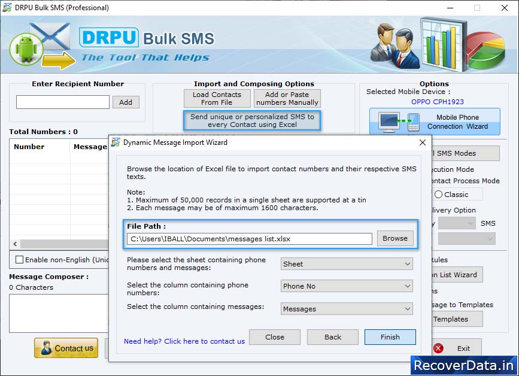
Task: Go Back in the Dynamic Message Import Wizard
Action: [x=332, y=337]
